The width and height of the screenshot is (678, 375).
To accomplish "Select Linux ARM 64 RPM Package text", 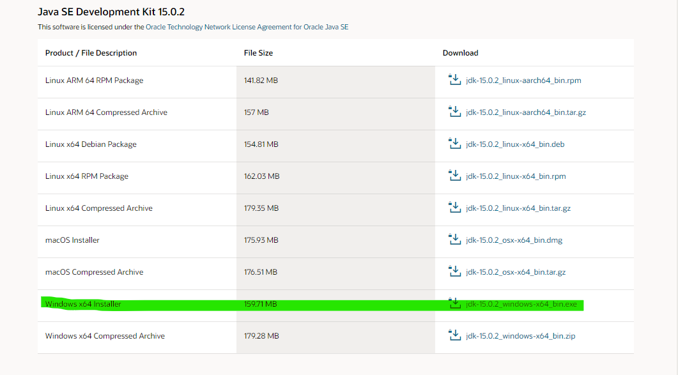I will pos(95,80).
